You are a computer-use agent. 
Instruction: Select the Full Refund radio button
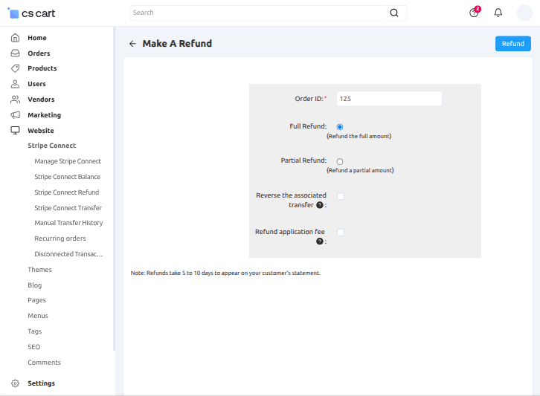pyautogui.click(x=340, y=127)
